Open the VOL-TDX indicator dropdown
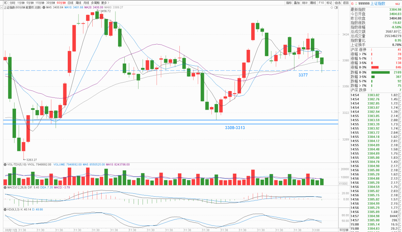This screenshot has width=402, height=232. coord(5,164)
